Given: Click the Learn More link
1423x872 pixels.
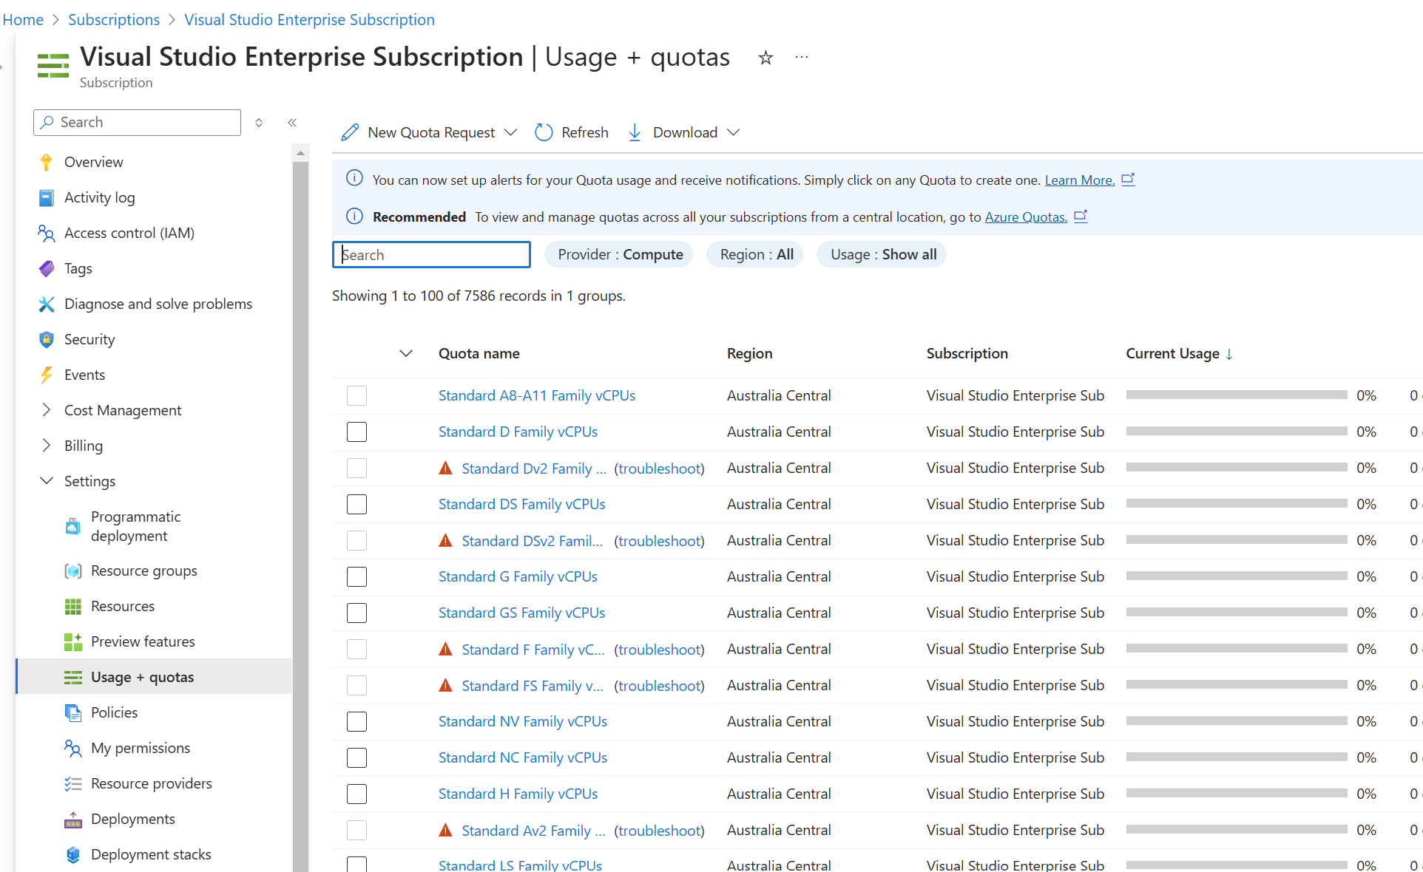Looking at the screenshot, I should pos(1079,180).
